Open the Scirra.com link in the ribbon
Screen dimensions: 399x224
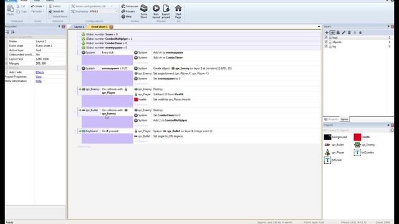pos(130,6)
